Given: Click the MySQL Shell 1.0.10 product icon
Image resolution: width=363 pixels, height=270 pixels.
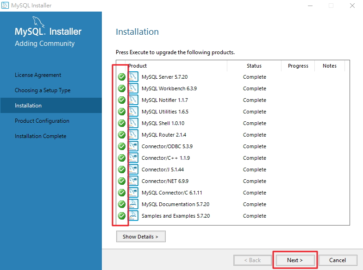Looking at the screenshot, I should coord(133,123).
